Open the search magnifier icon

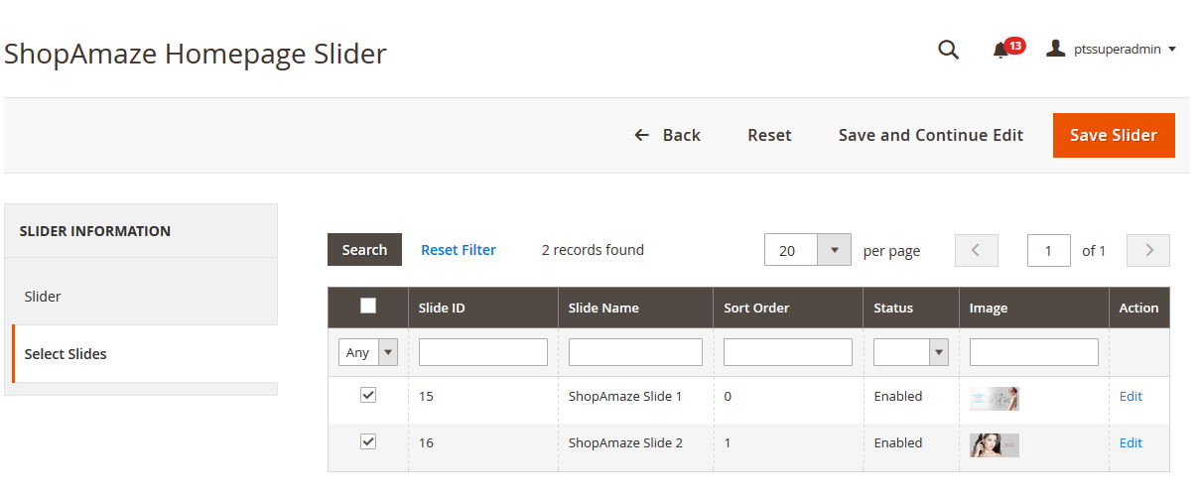coord(949,50)
